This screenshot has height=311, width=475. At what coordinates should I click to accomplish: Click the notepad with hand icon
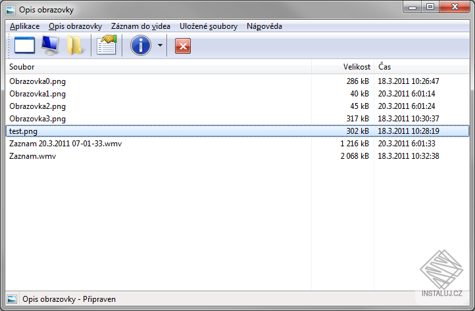pyautogui.click(x=107, y=45)
